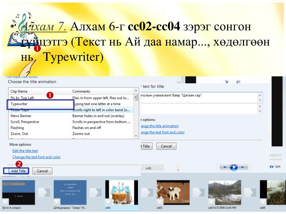The image size is (286, 214).
Task: Click animation list scrollbar down arrow
Action: tap(136, 136)
